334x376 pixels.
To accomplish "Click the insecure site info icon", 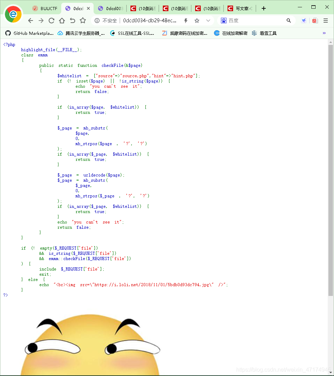I will [x=97, y=21].
